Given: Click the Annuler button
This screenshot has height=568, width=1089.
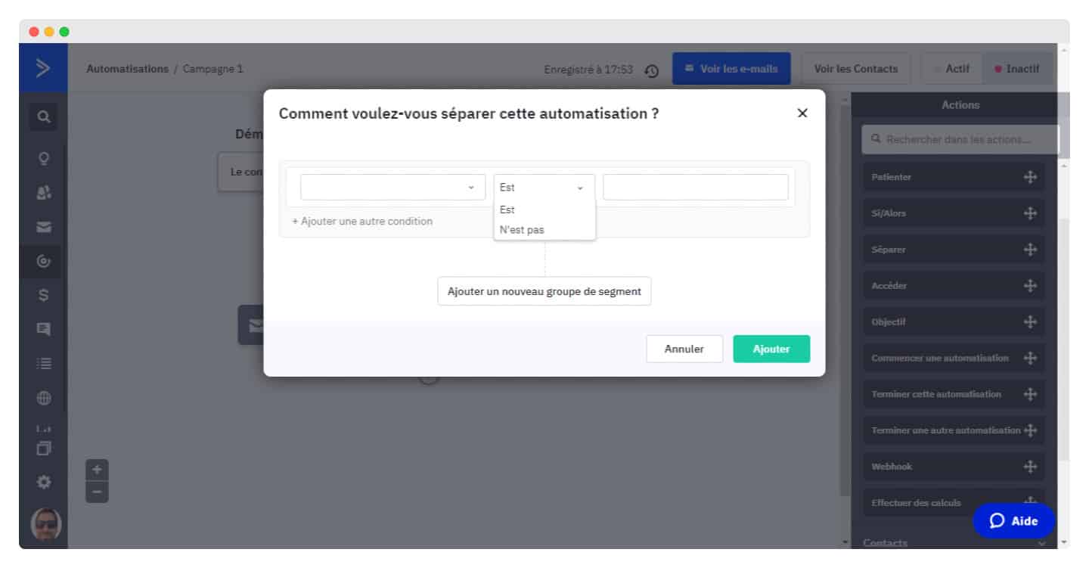Looking at the screenshot, I should coord(684,349).
